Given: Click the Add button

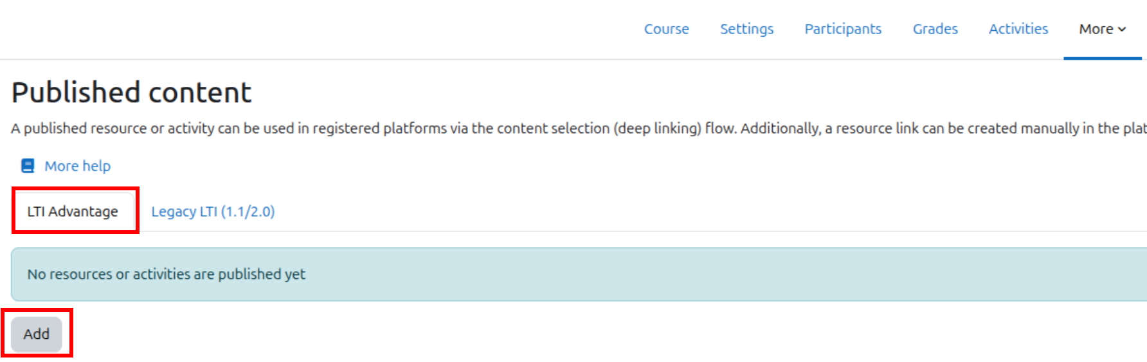Looking at the screenshot, I should [37, 334].
